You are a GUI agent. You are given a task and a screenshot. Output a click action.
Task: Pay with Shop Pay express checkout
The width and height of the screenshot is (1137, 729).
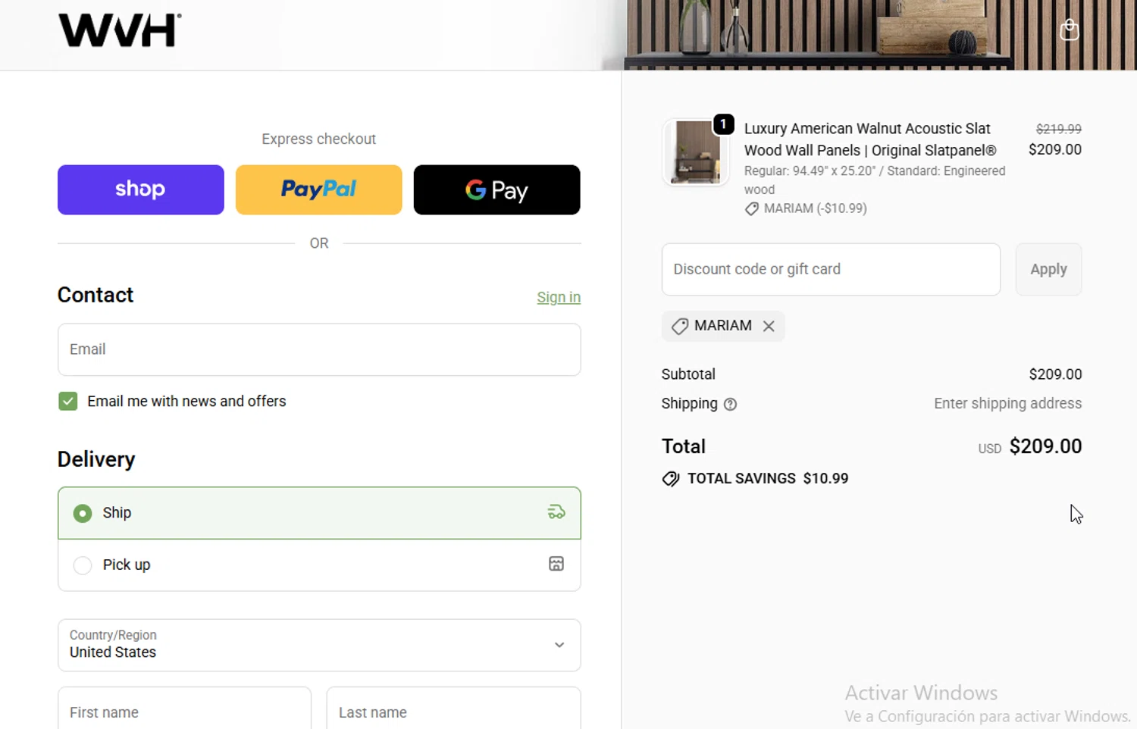141,189
